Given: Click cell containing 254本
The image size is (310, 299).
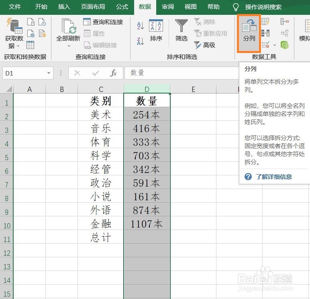Looking at the screenshot, I should (147, 114).
